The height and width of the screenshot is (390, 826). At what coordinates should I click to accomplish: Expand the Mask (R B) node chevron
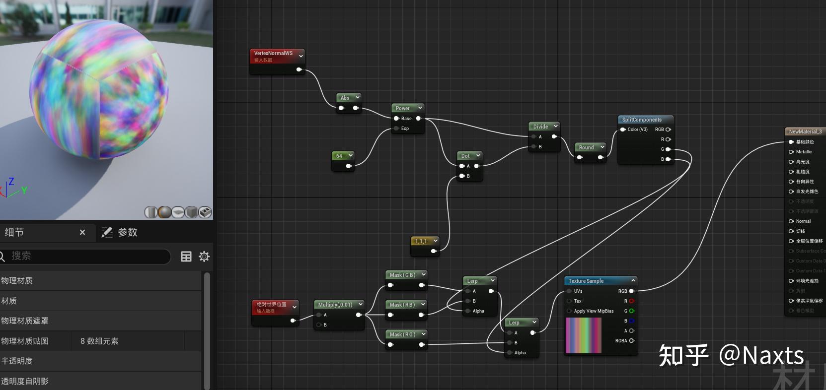[x=423, y=304]
